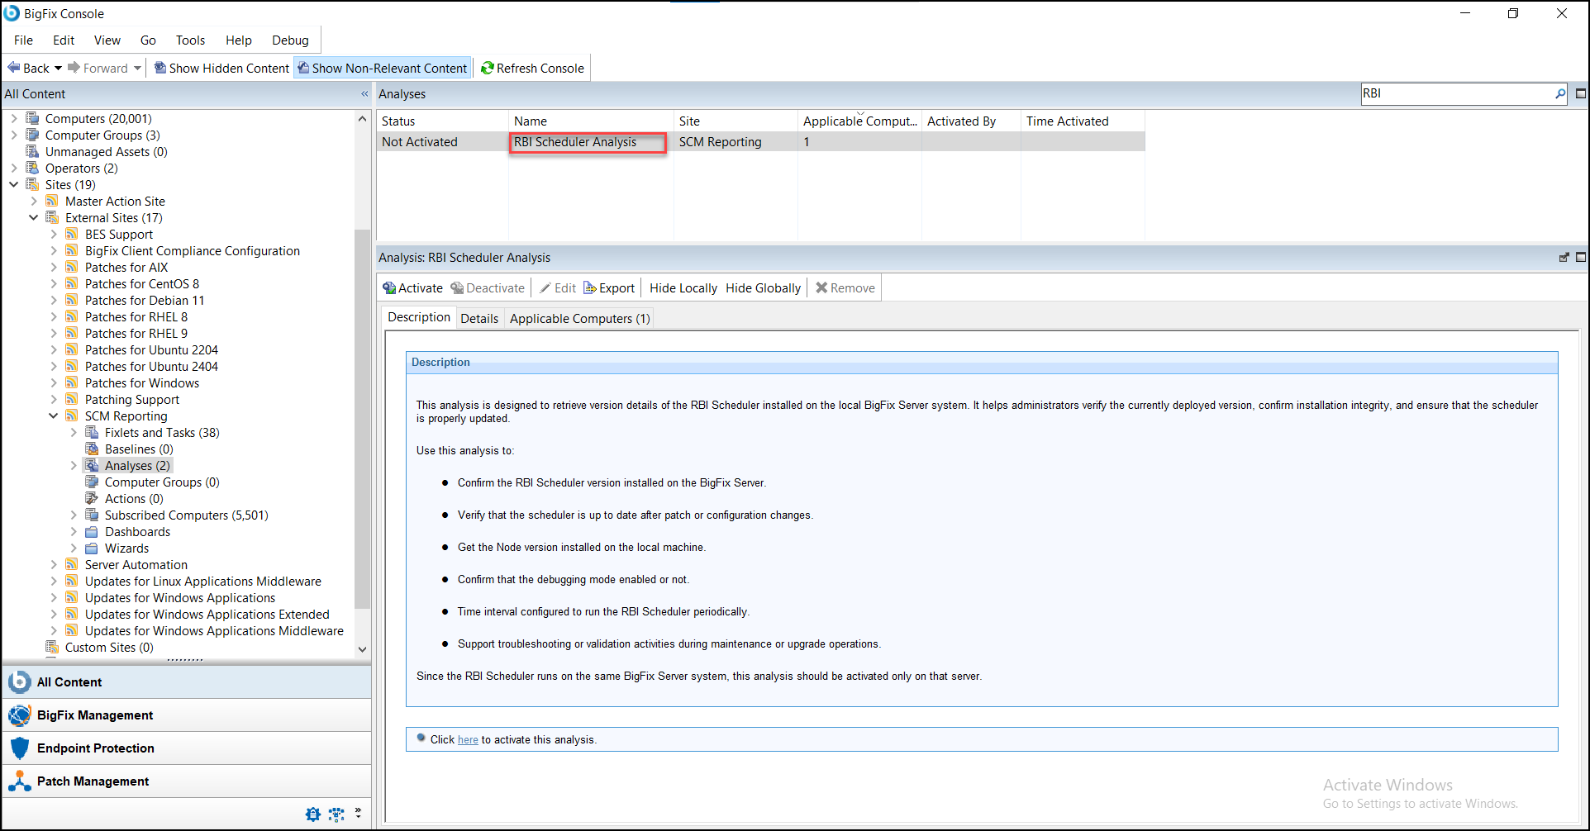This screenshot has height=831, width=1590.
Task: Sort by the Applicable Computers column header
Action: (x=859, y=121)
